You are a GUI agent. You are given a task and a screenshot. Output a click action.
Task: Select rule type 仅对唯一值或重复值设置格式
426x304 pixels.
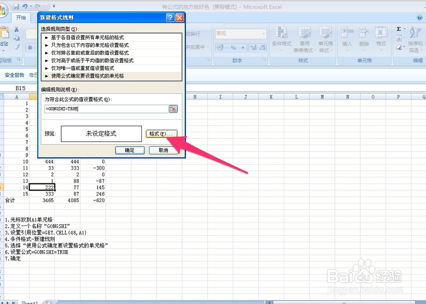click(x=111, y=68)
